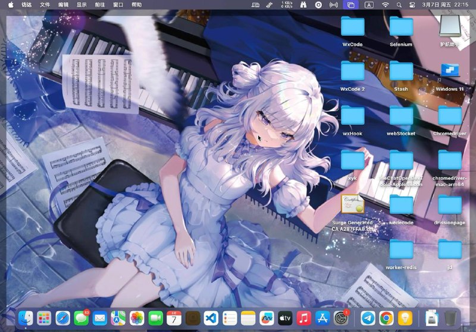Screen dimensions: 476x332
Task: Open Control Center in menu bar
Action: 412,5
